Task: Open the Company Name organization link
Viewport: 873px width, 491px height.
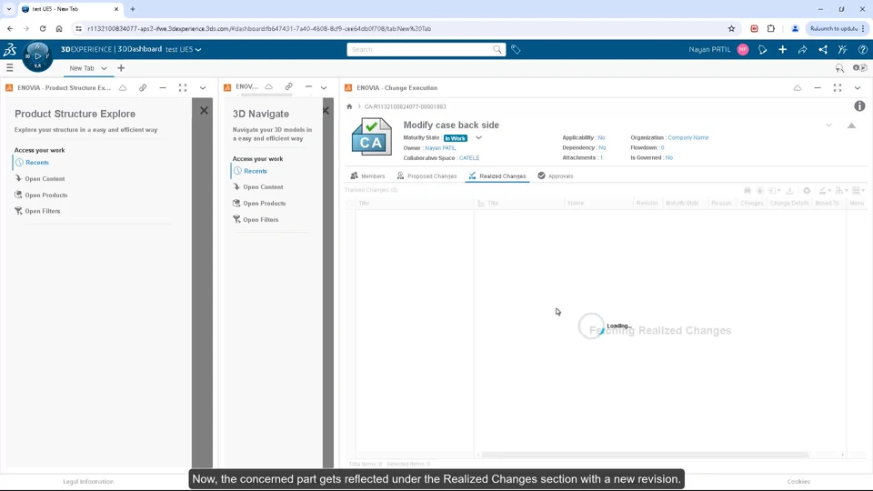Action: [688, 137]
